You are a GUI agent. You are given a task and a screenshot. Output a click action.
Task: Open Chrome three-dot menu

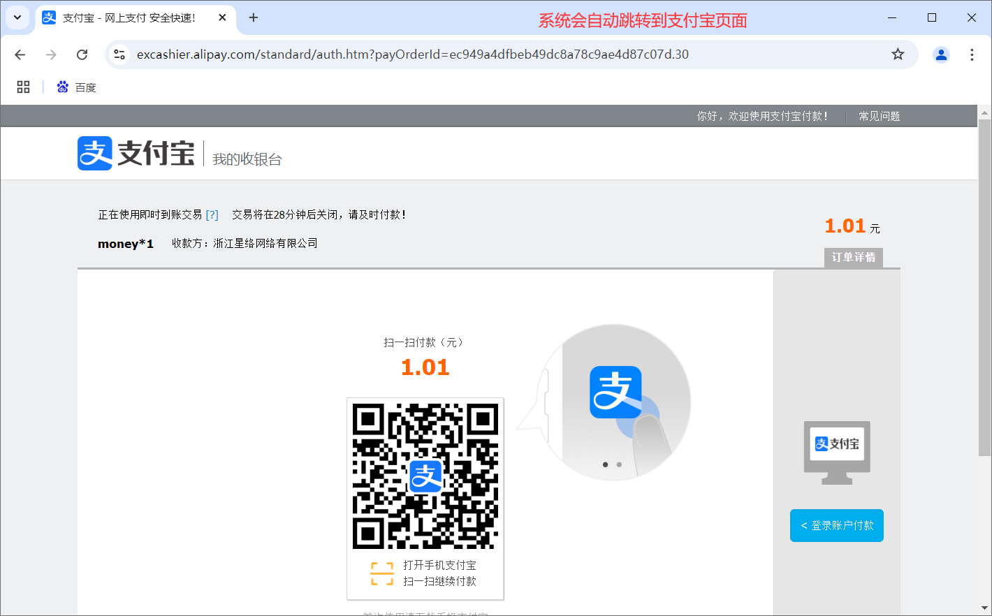point(972,54)
